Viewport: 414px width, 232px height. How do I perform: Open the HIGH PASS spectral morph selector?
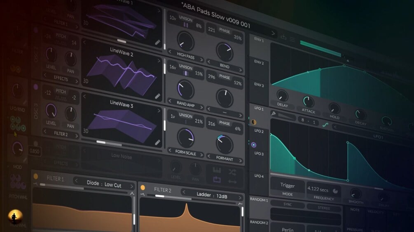pyautogui.click(x=186, y=55)
